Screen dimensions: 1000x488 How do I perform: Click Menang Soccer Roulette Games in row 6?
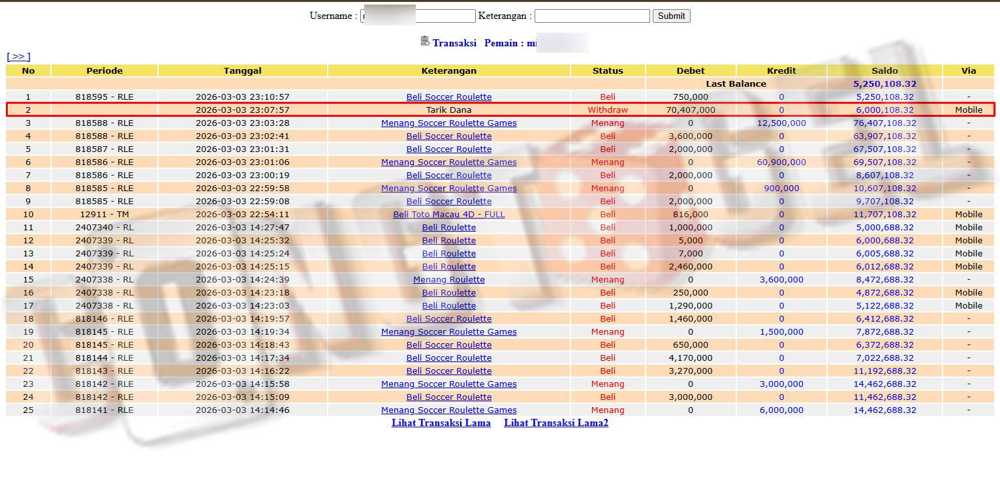click(448, 162)
